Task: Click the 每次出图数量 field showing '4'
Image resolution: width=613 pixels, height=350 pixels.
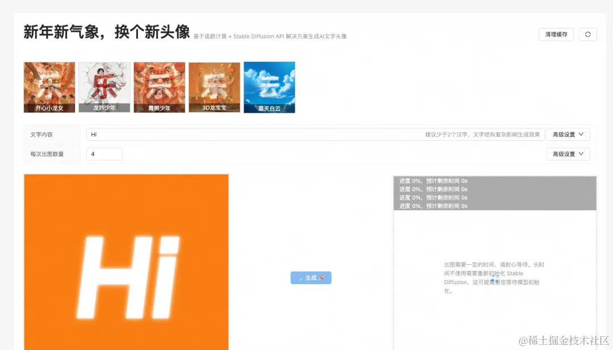Action: click(104, 153)
